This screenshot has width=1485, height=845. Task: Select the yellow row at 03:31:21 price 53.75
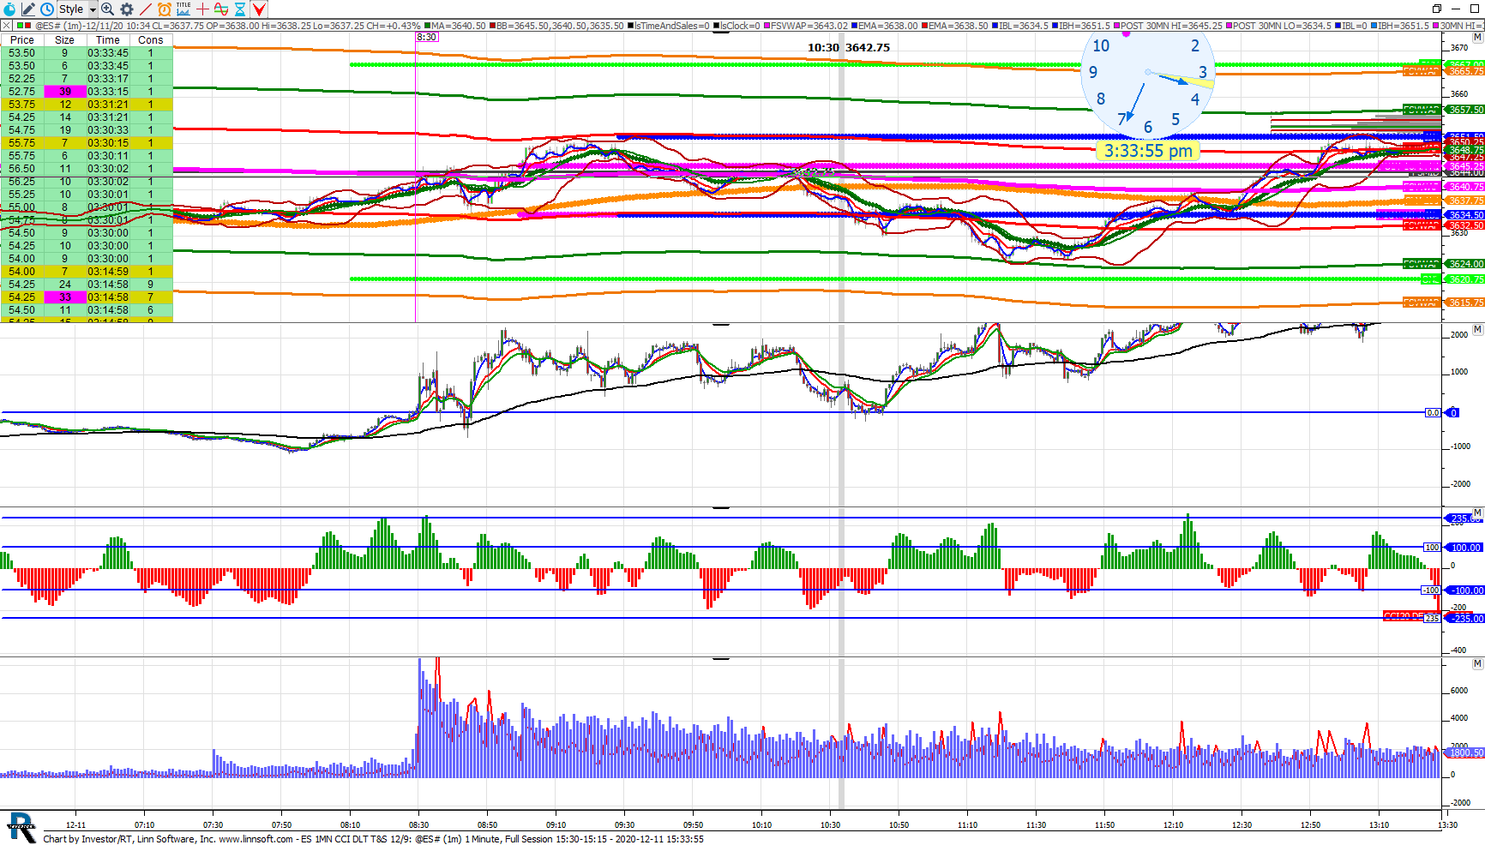(87, 104)
